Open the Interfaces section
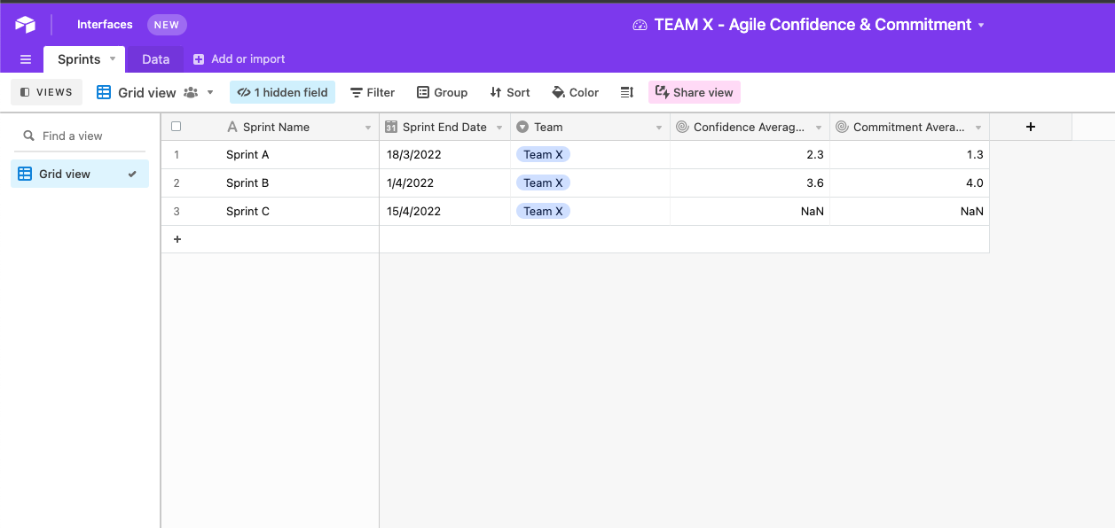Image resolution: width=1115 pixels, height=528 pixels. pos(105,25)
